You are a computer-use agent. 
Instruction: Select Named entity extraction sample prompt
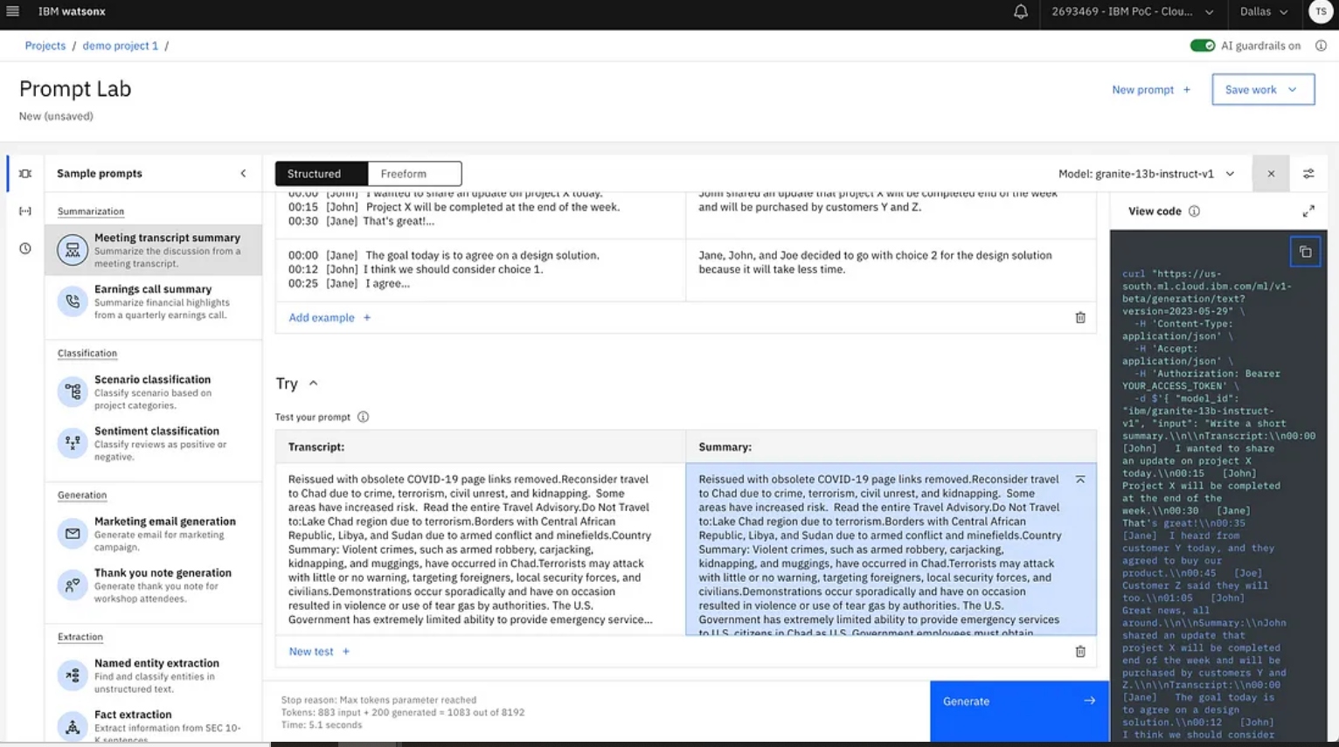153,675
